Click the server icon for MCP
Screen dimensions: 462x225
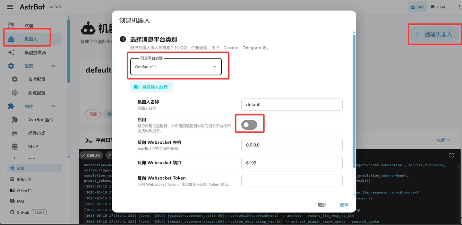click(x=15, y=146)
